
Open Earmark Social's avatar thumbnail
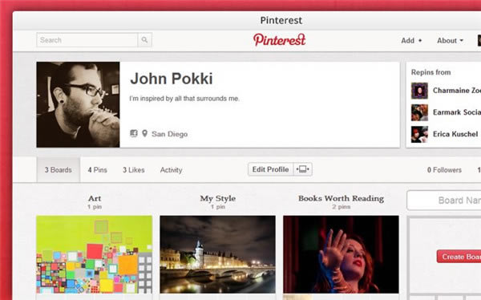[x=419, y=112]
